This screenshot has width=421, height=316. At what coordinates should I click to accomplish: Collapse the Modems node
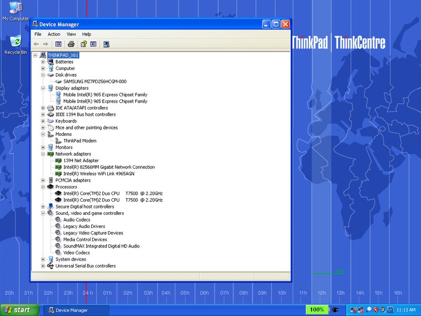pos(43,134)
